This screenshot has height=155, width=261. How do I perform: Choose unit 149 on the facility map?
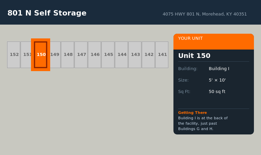click(55, 55)
